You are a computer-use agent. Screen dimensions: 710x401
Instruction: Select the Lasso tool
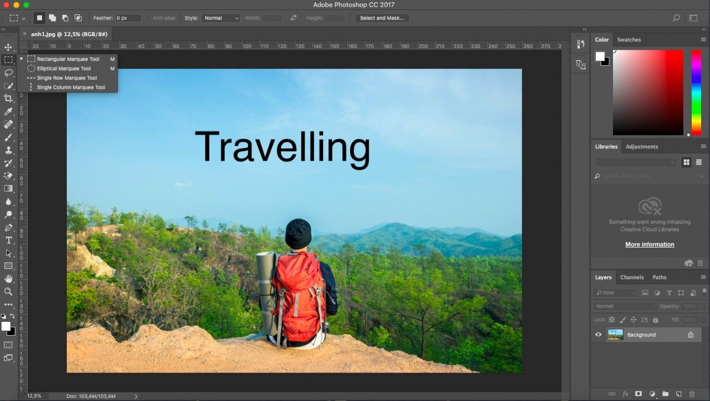point(8,73)
